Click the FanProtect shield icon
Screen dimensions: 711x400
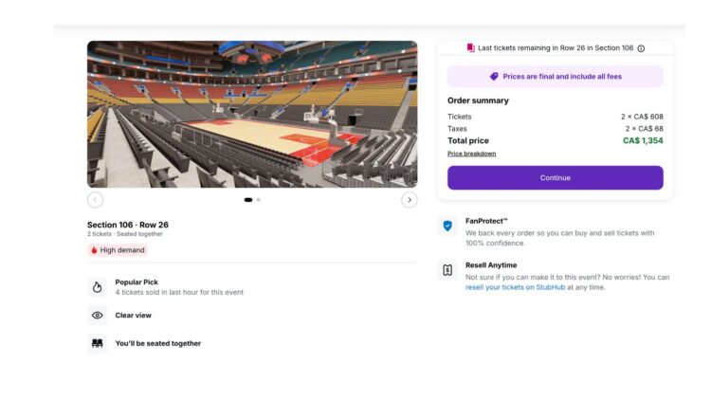pos(447,227)
